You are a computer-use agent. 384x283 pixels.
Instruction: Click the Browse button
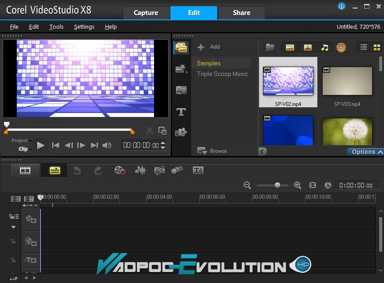212,151
